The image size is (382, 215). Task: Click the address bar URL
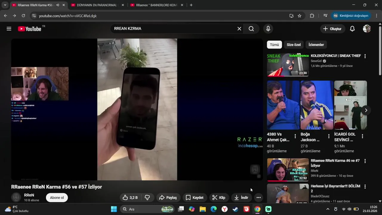tap(68, 16)
